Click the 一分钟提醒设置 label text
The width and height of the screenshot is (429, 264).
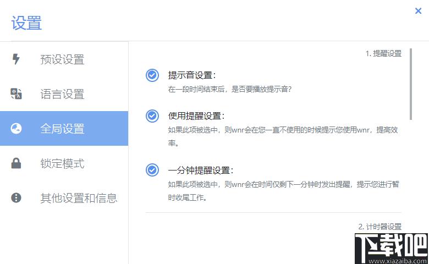pos(201,170)
